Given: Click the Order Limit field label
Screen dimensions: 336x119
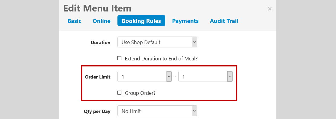Looking at the screenshot, I should 98,77.
